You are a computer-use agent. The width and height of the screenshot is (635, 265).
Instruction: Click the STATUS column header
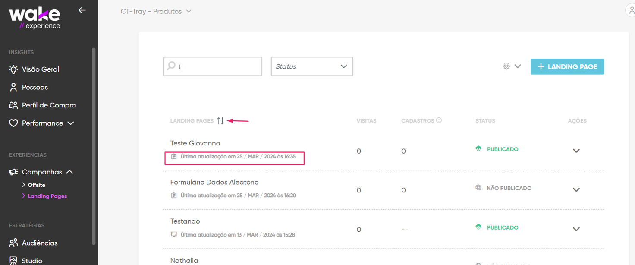click(485, 121)
